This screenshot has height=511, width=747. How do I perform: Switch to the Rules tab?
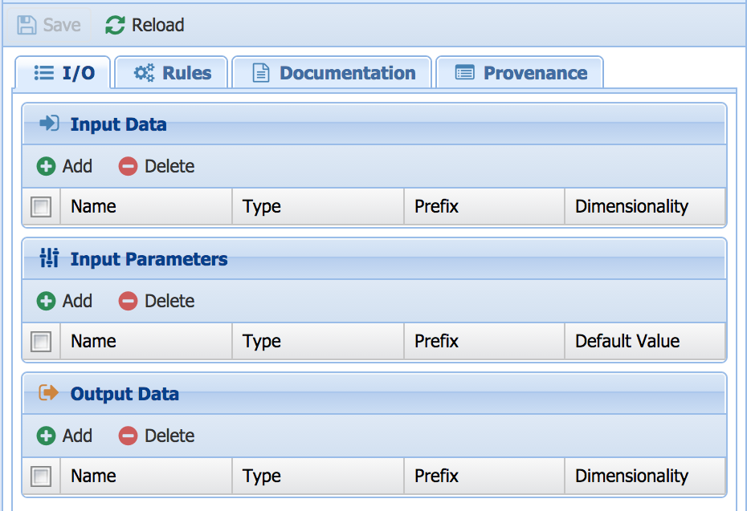coord(172,73)
